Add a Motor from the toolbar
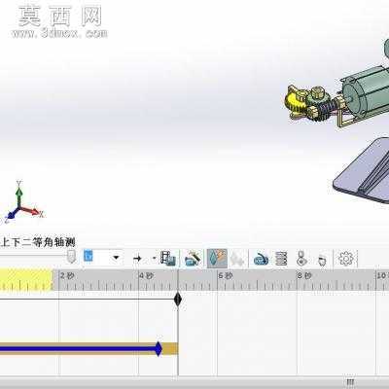Screen dimensions: 389x389 [261, 259]
